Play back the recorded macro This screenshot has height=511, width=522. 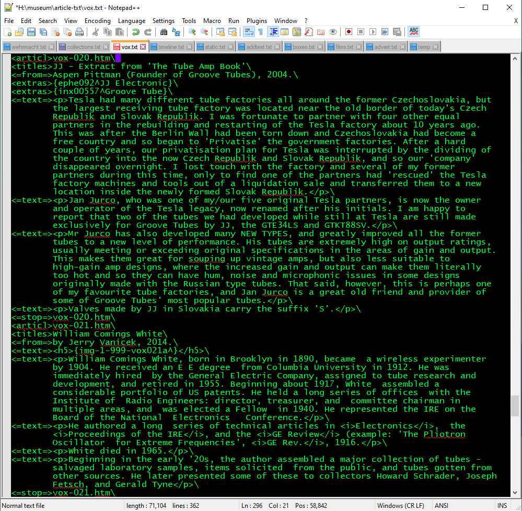373,32
